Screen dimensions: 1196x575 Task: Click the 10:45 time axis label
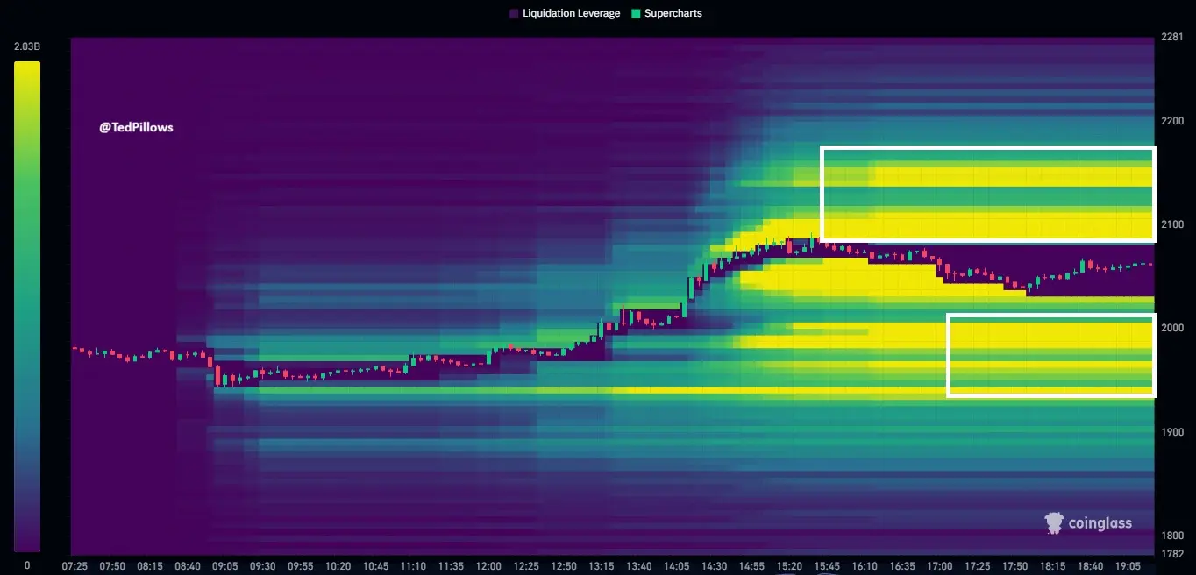tap(375, 566)
